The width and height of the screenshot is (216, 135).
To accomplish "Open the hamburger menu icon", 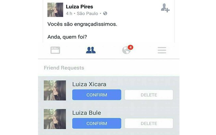I will click(x=162, y=50).
